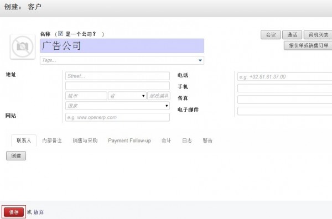Click the 通话 button
Screen dimensions: 332x219
click(x=292, y=35)
